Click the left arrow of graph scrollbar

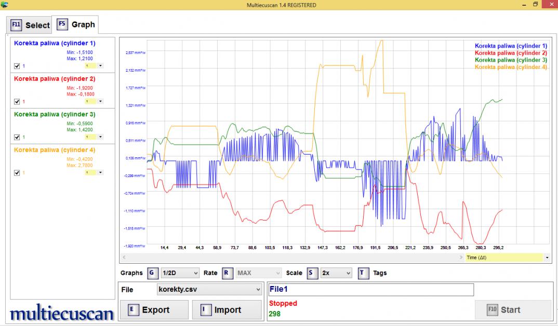coord(124,257)
